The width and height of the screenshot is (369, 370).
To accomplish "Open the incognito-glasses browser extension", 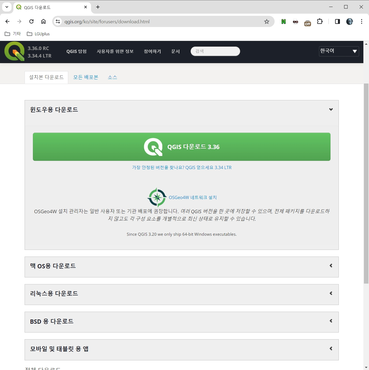I will point(295,22).
